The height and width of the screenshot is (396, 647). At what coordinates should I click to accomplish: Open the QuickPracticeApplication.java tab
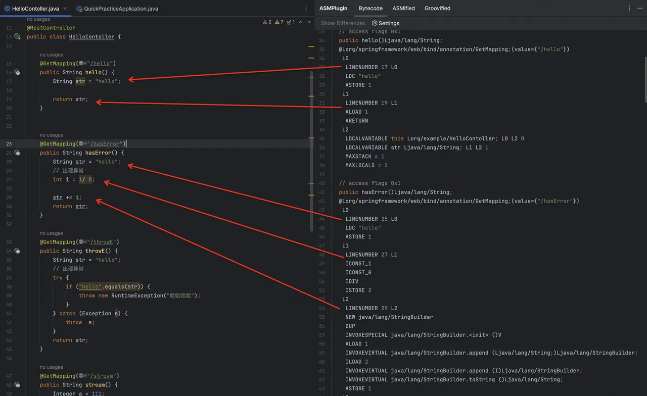pyautogui.click(x=117, y=9)
